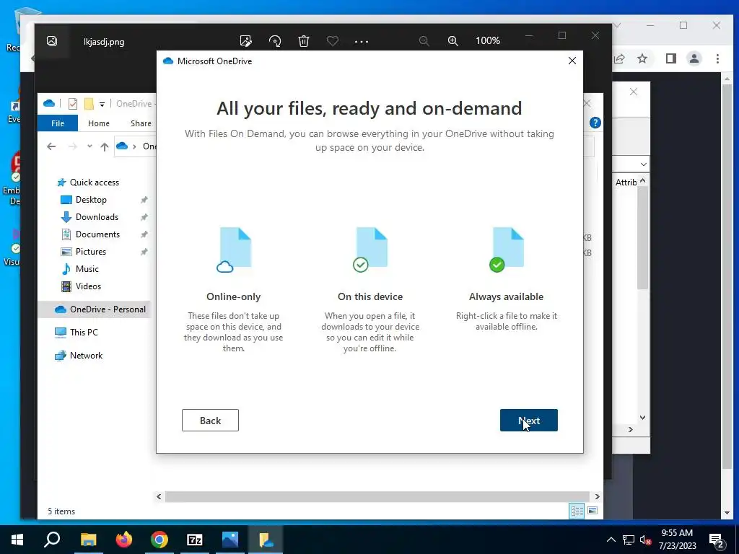Expand the dropdown chevron in Chrome page panel
The height and width of the screenshot is (554, 739).
[643, 164]
